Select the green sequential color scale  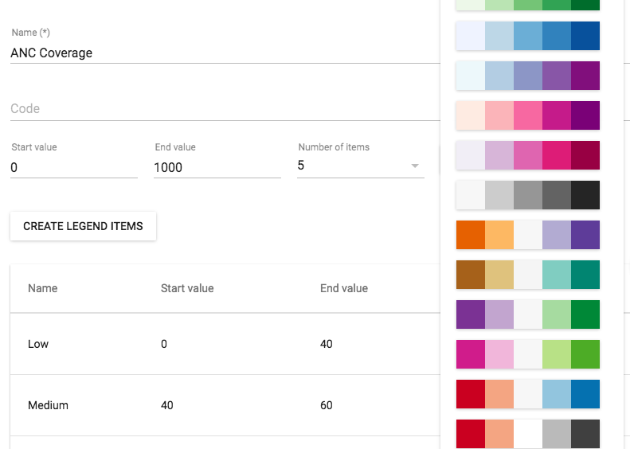[x=527, y=4]
